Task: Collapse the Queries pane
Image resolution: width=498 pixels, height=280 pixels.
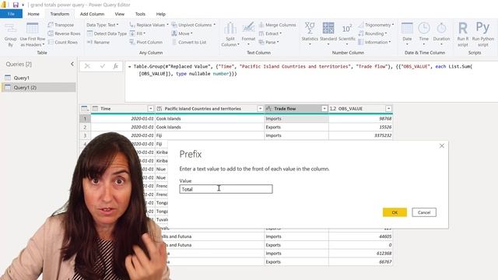Action: [72, 64]
